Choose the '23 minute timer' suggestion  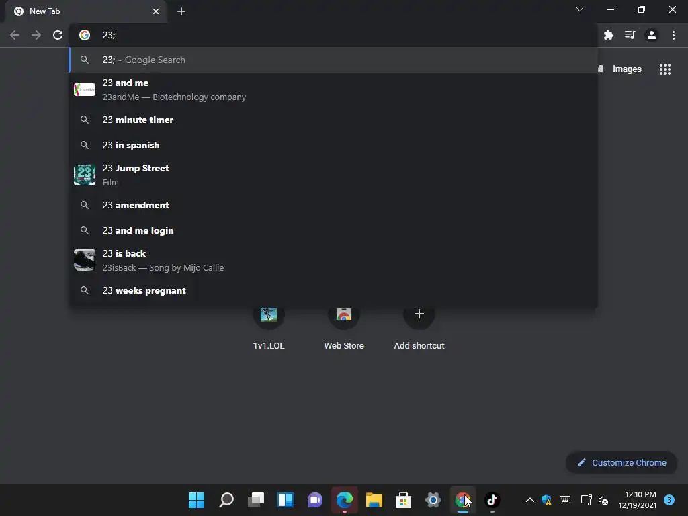(x=333, y=120)
